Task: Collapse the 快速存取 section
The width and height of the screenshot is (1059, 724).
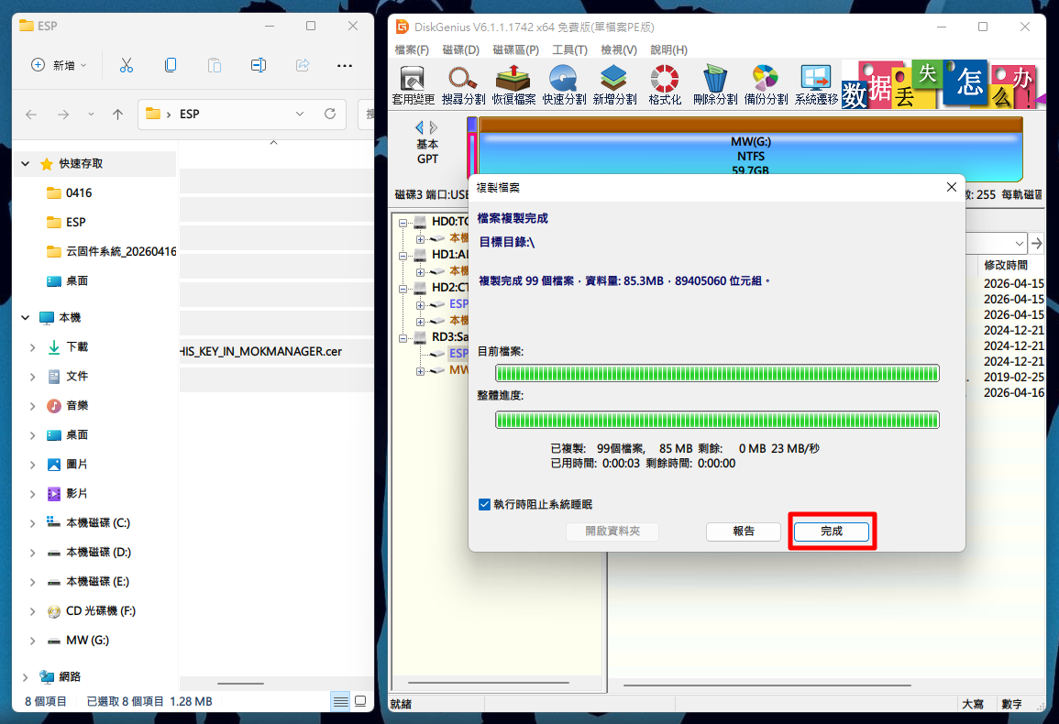Action: [x=26, y=163]
